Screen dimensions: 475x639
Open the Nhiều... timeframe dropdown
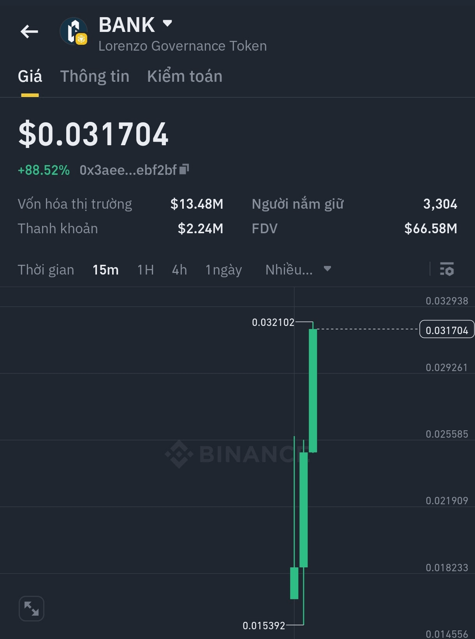pos(298,269)
